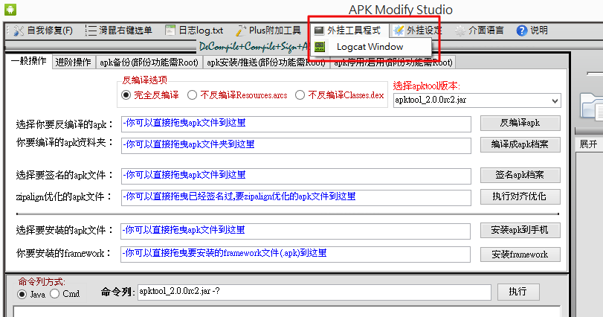Open the 滑鼠右键选单 menu

(x=119, y=31)
